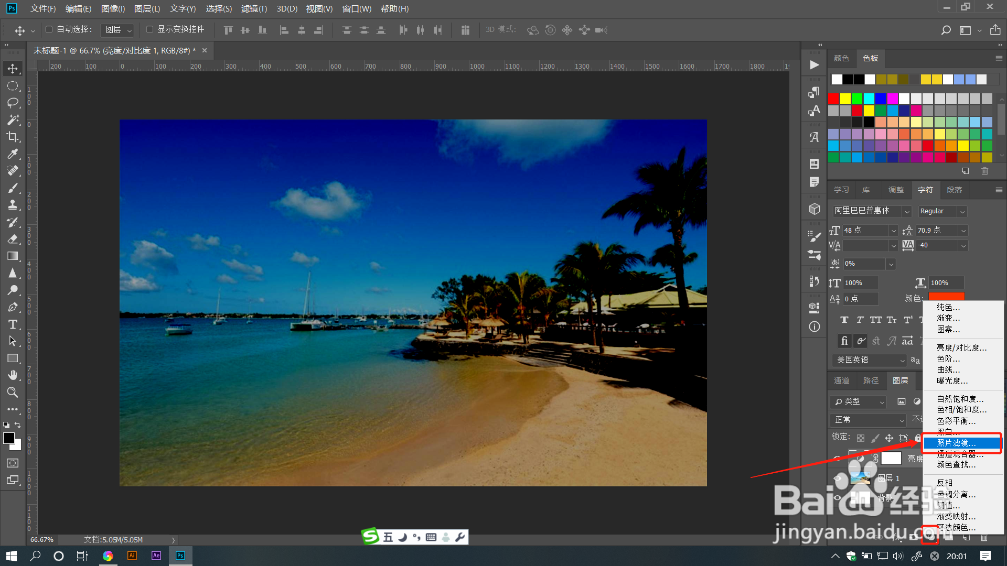The image size is (1007, 566).
Task: Select the Magic Wand tool
Action: point(13,120)
